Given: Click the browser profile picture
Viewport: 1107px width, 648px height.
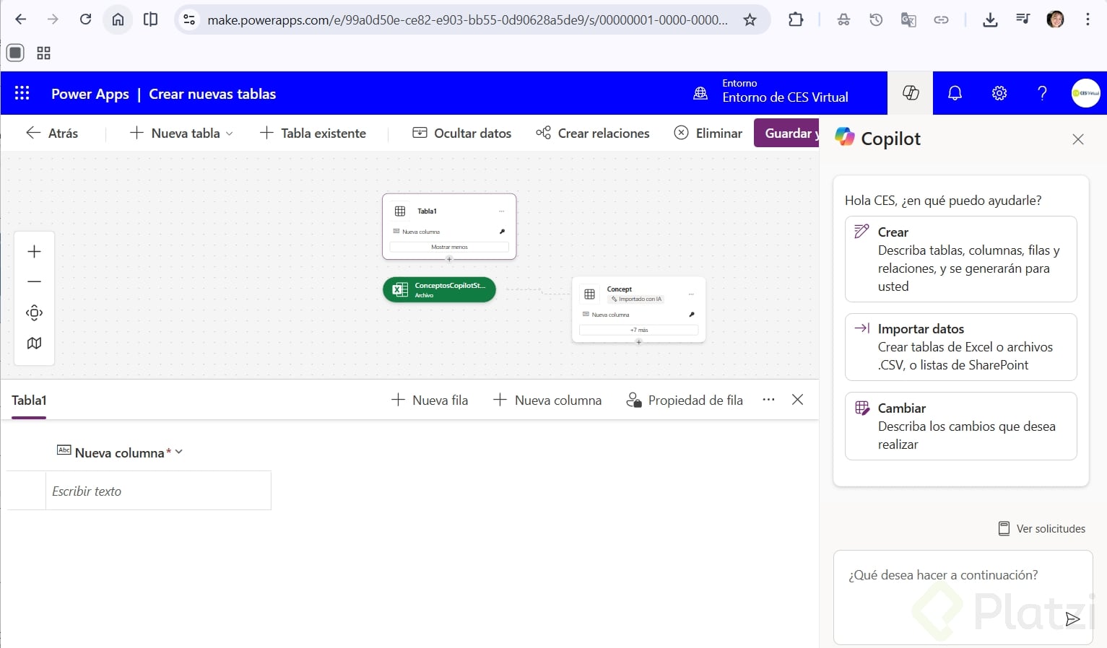Looking at the screenshot, I should point(1055,19).
